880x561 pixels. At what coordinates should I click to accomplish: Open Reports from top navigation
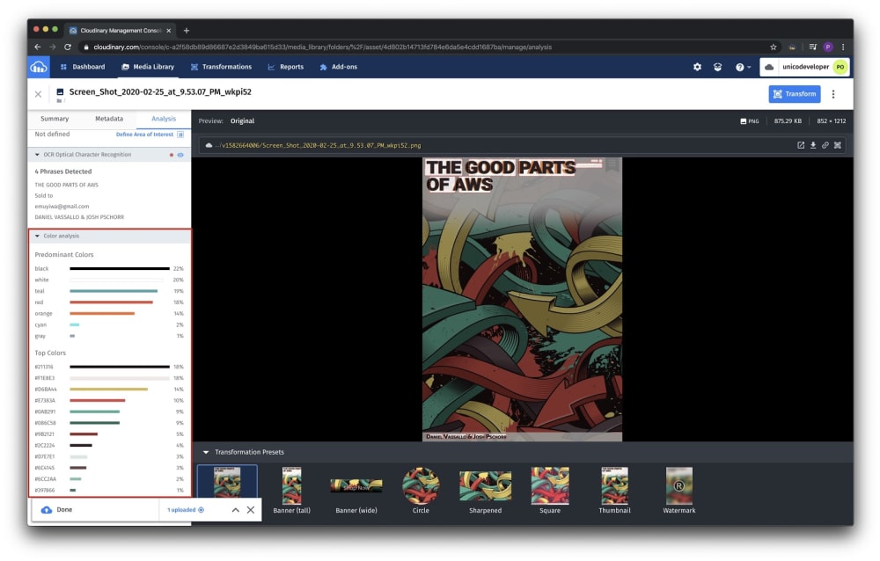click(286, 67)
